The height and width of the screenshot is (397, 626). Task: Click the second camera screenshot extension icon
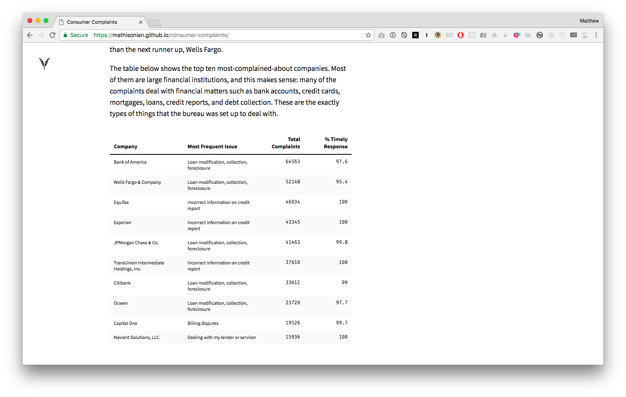483,35
